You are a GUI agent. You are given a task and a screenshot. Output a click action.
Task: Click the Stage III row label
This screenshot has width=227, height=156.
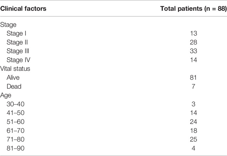coord(18,51)
